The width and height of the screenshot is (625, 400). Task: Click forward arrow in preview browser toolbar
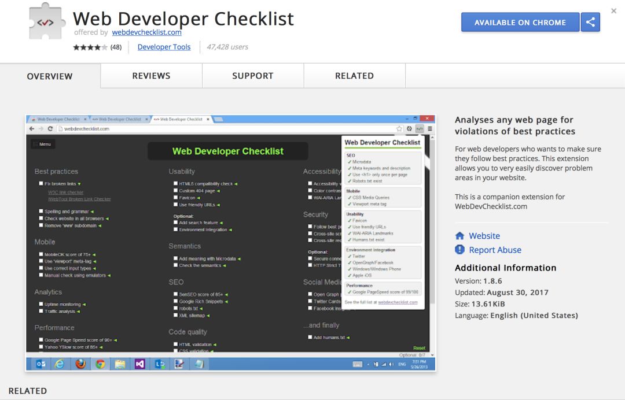pos(41,128)
